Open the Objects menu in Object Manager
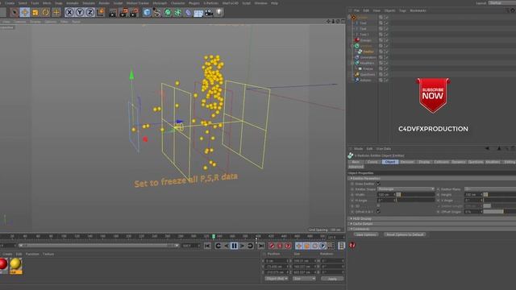 click(389, 10)
